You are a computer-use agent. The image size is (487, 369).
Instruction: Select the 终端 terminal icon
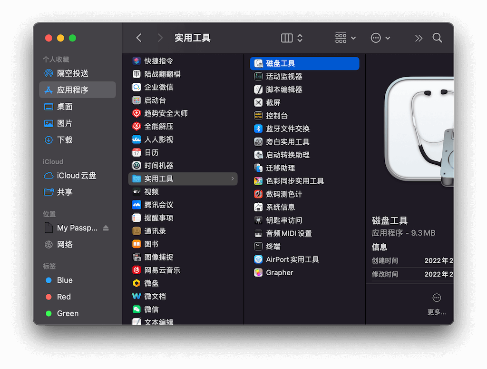tap(258, 247)
